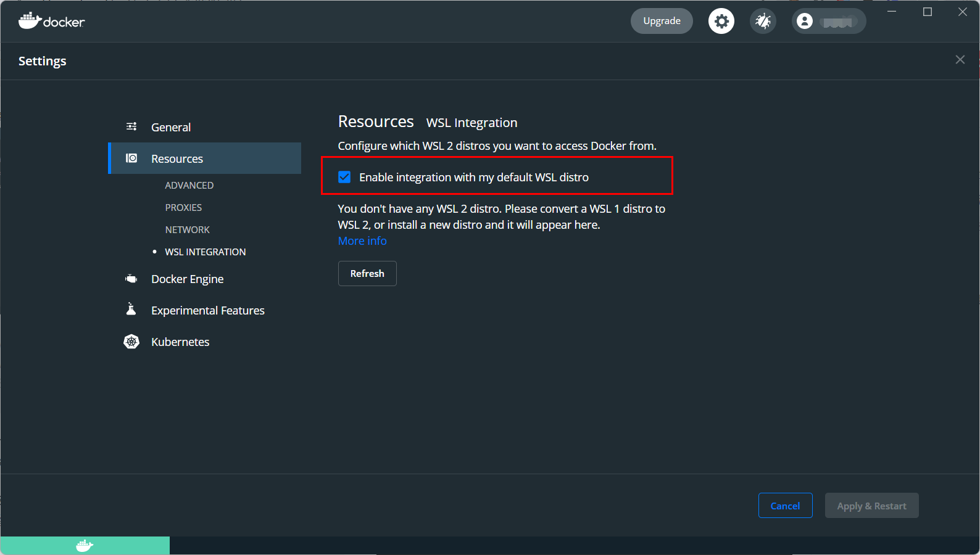
Task: Close the Docker Desktop window
Action: coord(963,12)
